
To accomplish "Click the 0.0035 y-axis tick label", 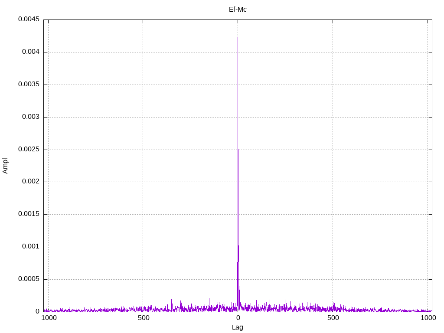I will [29, 85].
